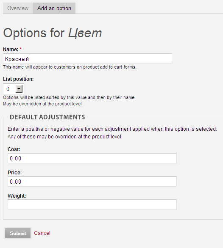This screenshot has height=248, width=223.
Task: Switch to the Overview tab
Action: [x=18, y=8]
